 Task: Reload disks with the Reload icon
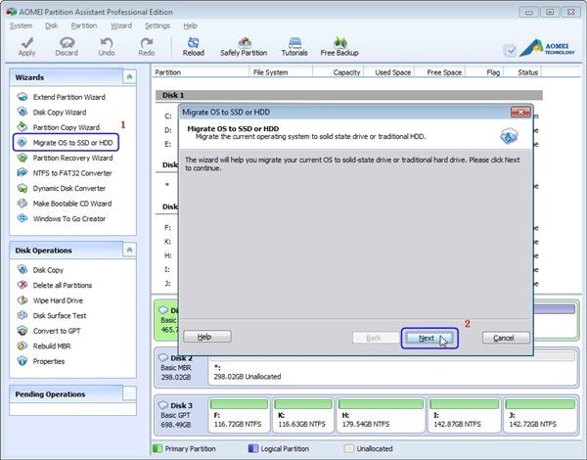click(193, 42)
